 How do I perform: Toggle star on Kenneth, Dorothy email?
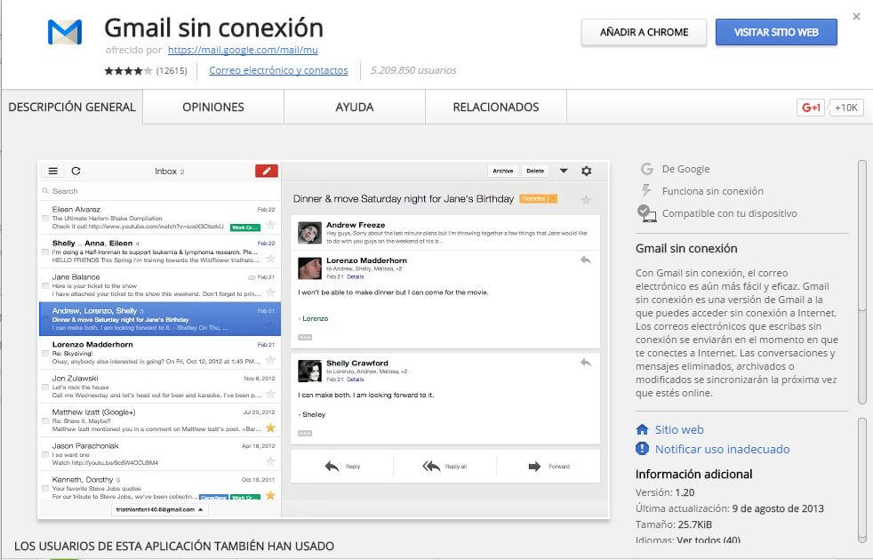(270, 495)
